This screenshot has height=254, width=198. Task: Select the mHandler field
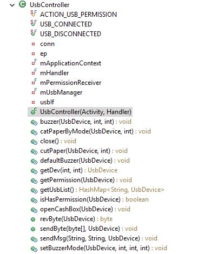pos(54,73)
